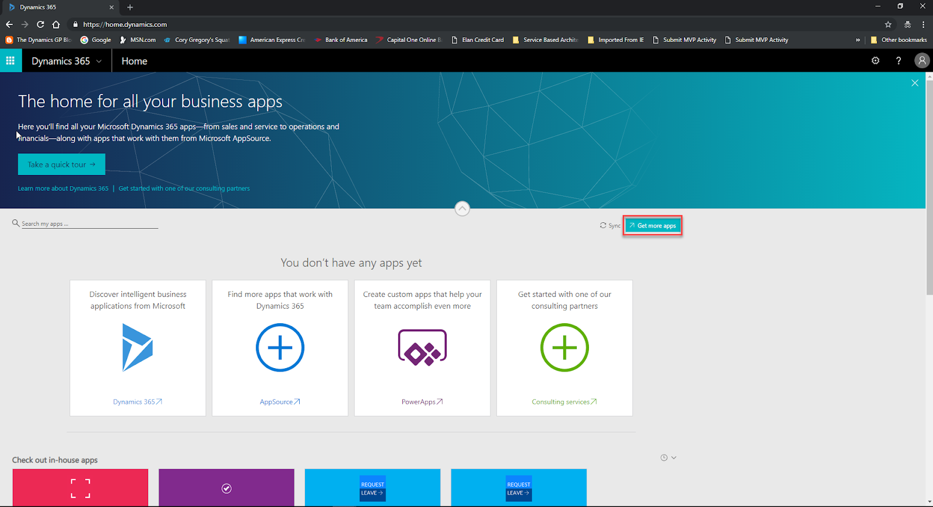Open the Consulting services card link
933x507 pixels.
pos(564,402)
